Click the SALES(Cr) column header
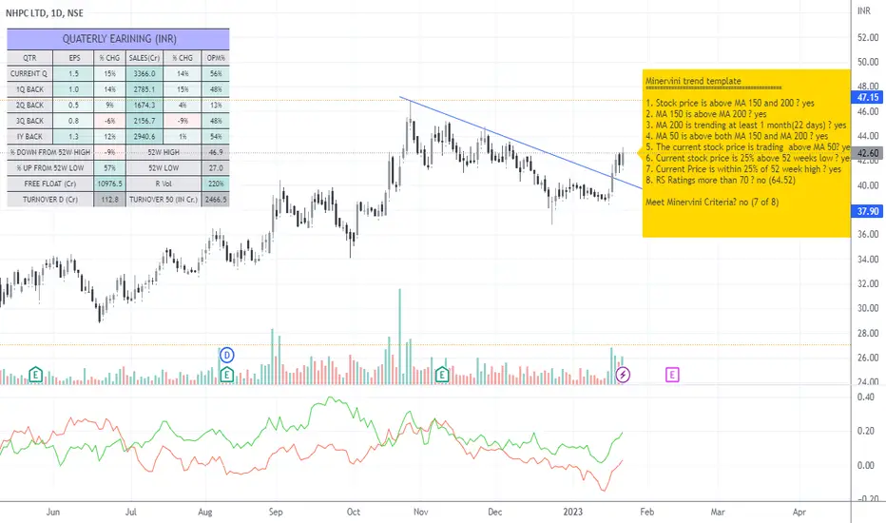This screenshot has width=886, height=523. (x=144, y=58)
